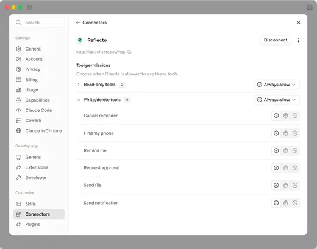Set Request approval to needs approval hand
Viewport: 317px width, 249px height.
(x=285, y=168)
